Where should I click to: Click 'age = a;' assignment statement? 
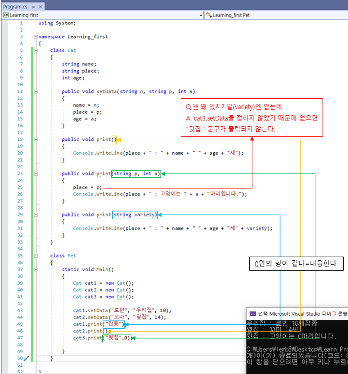tap(85, 119)
